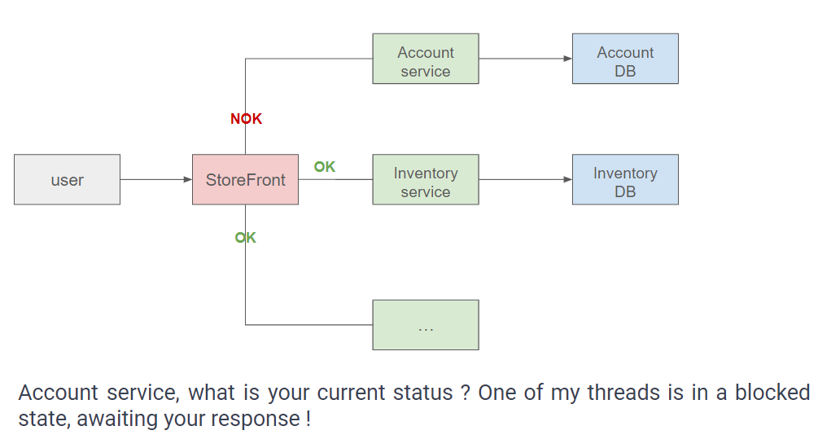This screenshot has width=831, height=448.
Task: Click the OK label beside Inventory service
Action: point(325,167)
